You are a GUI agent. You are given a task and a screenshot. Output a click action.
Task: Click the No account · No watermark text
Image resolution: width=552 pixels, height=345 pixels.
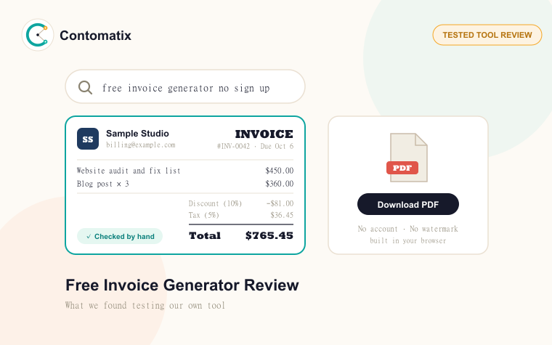(x=408, y=229)
